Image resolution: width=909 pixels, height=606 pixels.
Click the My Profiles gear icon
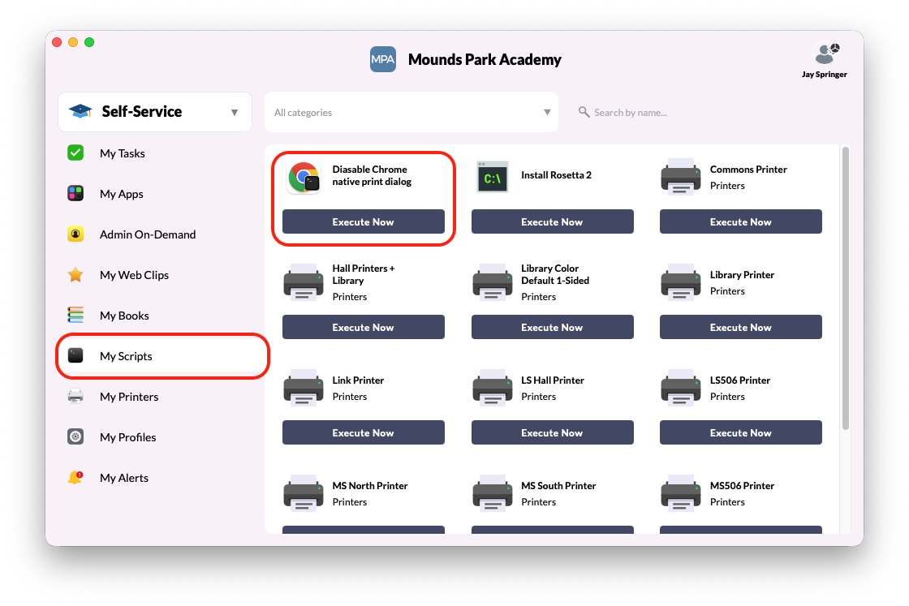coord(75,436)
